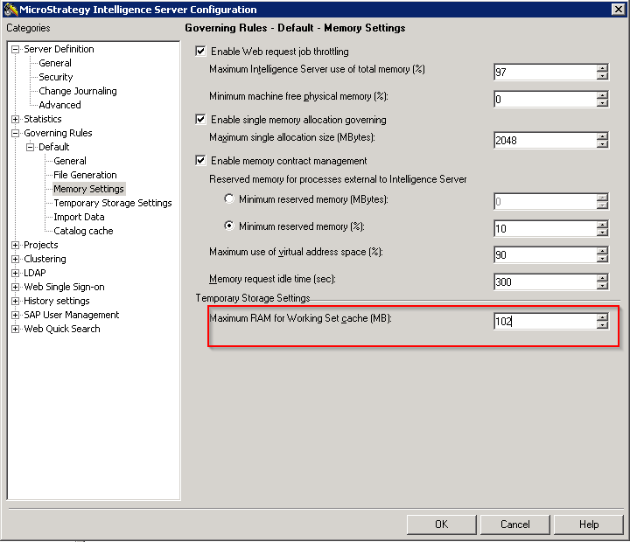
Task: Toggle Enable Web request job throttling
Action: pos(201,52)
